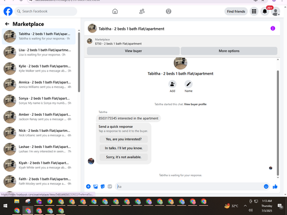
Task: Click Find friends button
Action: click(x=236, y=11)
